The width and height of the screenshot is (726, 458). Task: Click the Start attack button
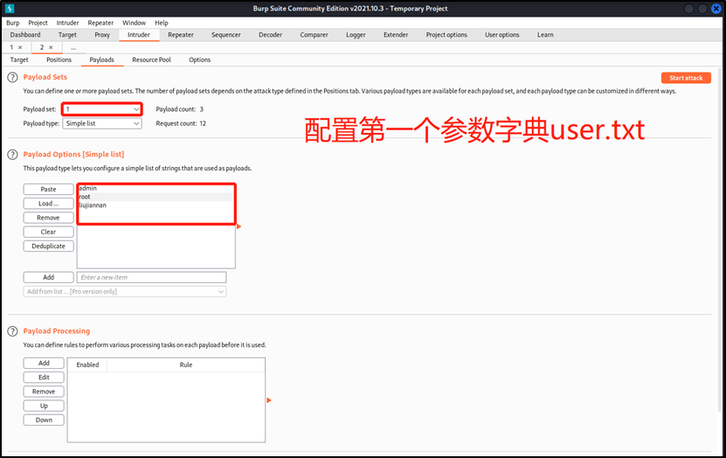coord(686,78)
